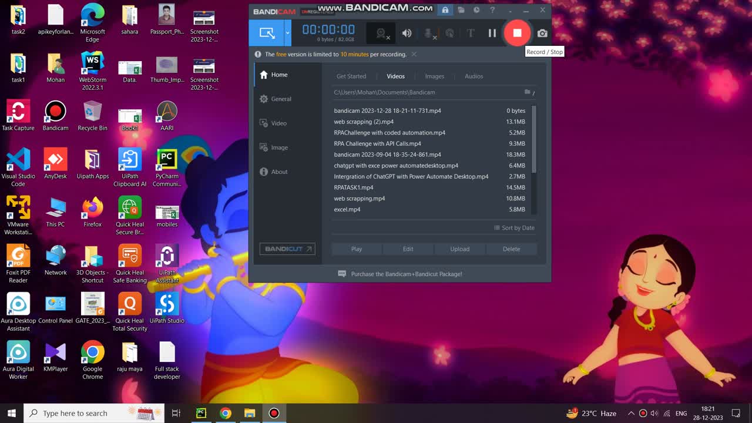752x423 pixels.
Task: Open the Video settings section
Action: pyautogui.click(x=286, y=123)
